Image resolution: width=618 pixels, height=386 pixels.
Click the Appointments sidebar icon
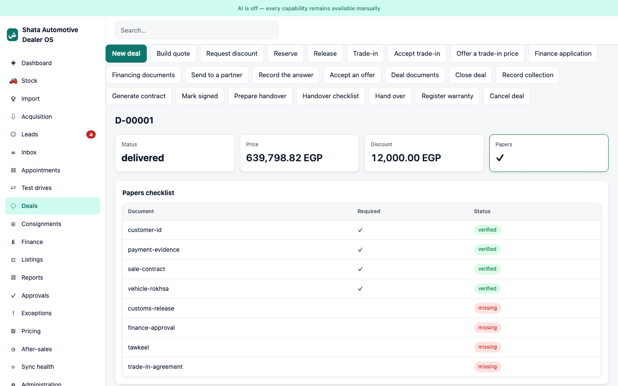[13, 170]
